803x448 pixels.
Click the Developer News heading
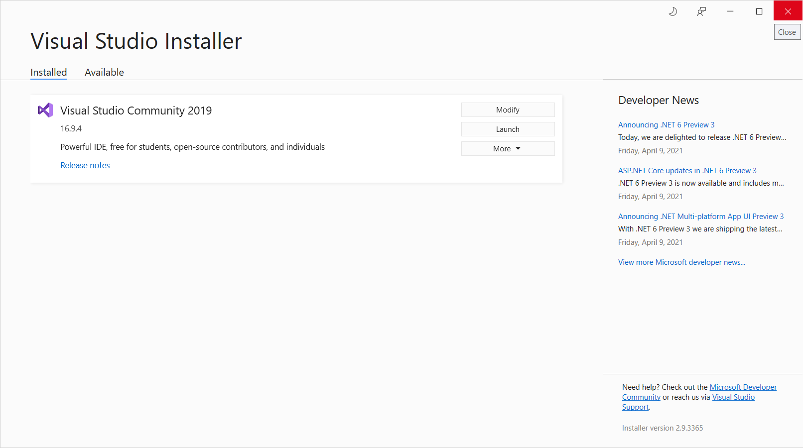[659, 100]
